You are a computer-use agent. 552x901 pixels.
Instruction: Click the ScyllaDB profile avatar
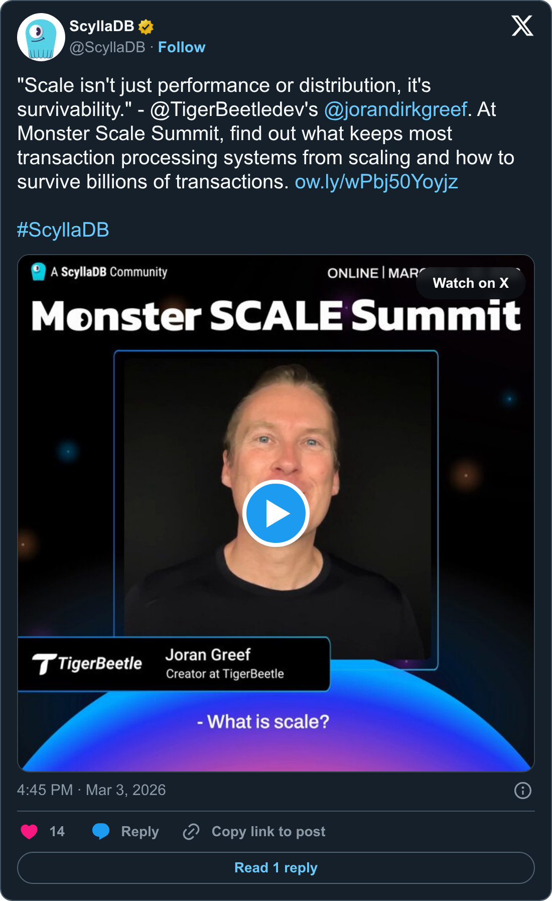click(41, 37)
